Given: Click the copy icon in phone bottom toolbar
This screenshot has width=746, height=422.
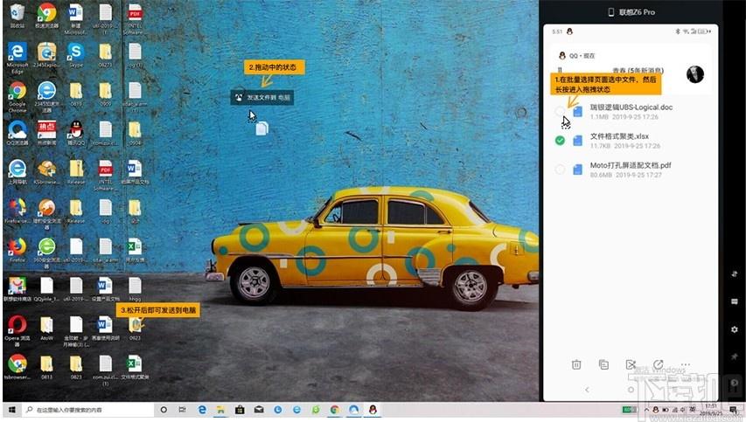Looking at the screenshot, I should 603,364.
